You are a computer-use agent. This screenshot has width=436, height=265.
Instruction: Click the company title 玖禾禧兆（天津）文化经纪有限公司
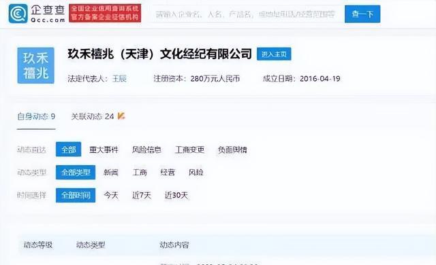tap(159, 54)
